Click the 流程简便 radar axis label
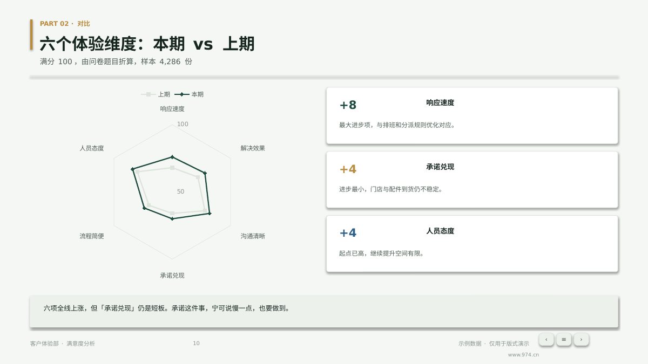This screenshot has width=648, height=364. 92,236
